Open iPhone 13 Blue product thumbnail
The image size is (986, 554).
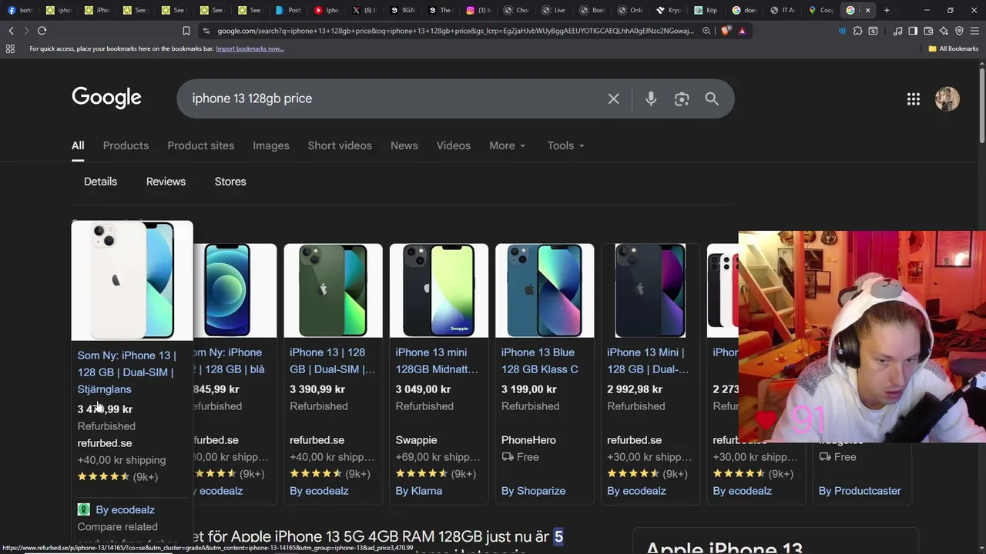coord(545,290)
